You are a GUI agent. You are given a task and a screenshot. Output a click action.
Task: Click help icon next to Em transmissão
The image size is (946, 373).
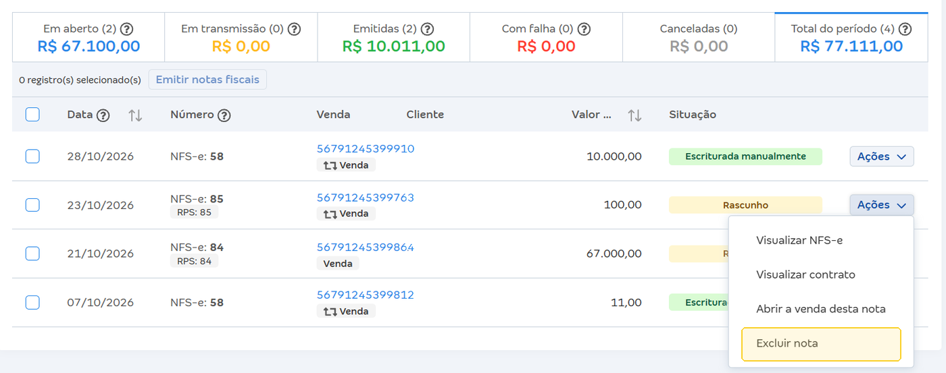[294, 29]
